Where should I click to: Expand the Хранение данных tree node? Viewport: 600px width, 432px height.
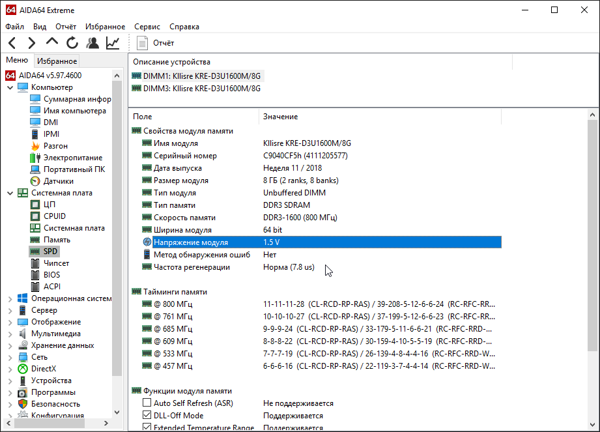click(10, 346)
